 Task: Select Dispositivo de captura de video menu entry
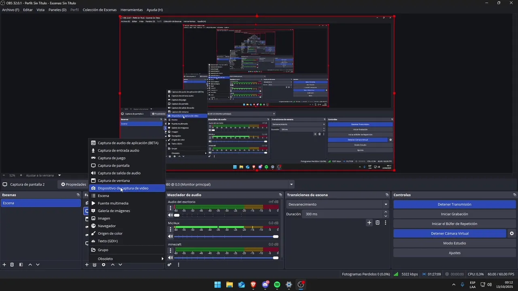click(127, 188)
